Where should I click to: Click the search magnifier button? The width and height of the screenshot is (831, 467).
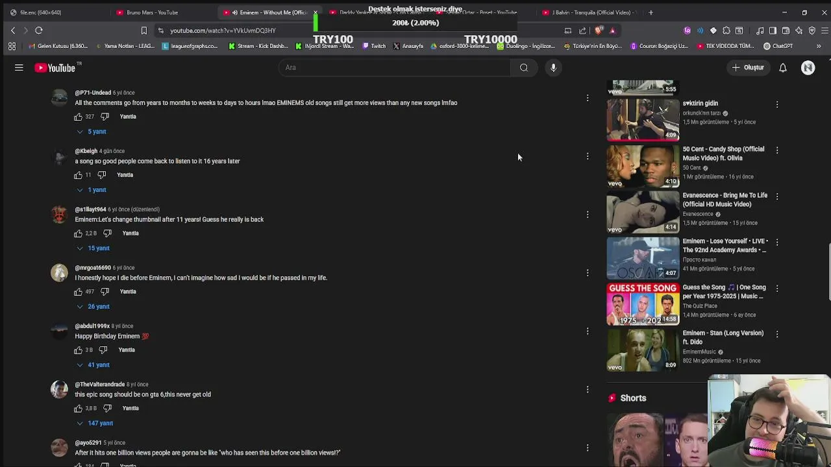tap(524, 67)
